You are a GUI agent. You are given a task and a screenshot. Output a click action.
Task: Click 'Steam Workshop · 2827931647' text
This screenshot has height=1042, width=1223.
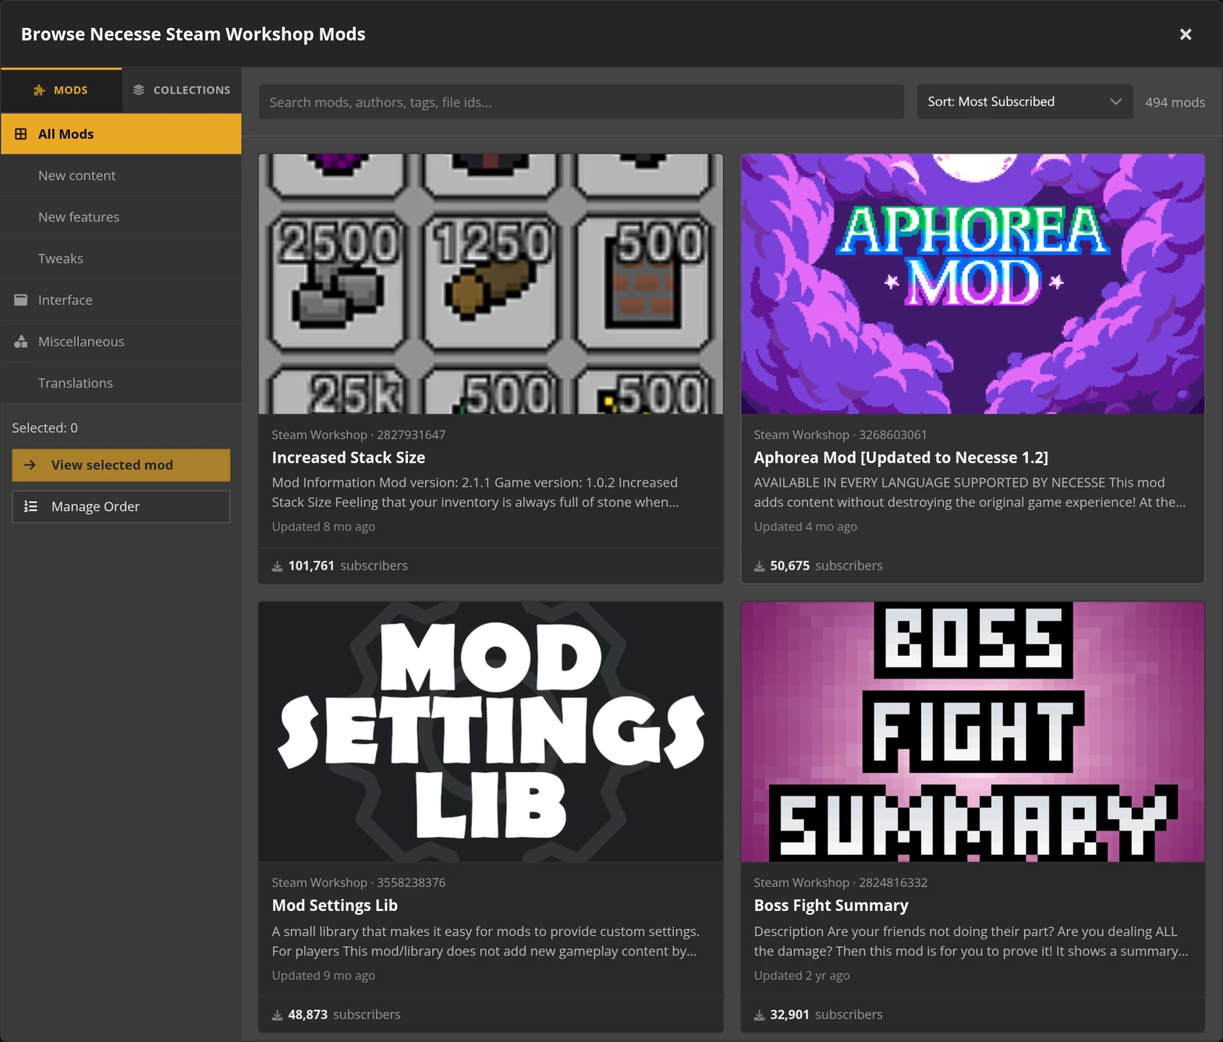point(359,434)
